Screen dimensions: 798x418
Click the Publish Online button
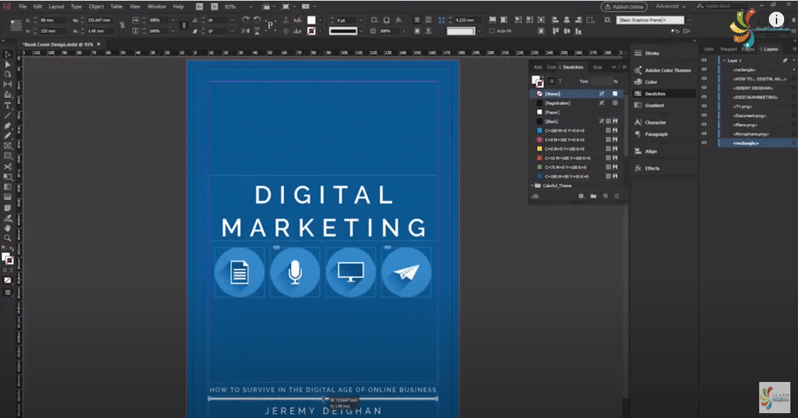(623, 6)
